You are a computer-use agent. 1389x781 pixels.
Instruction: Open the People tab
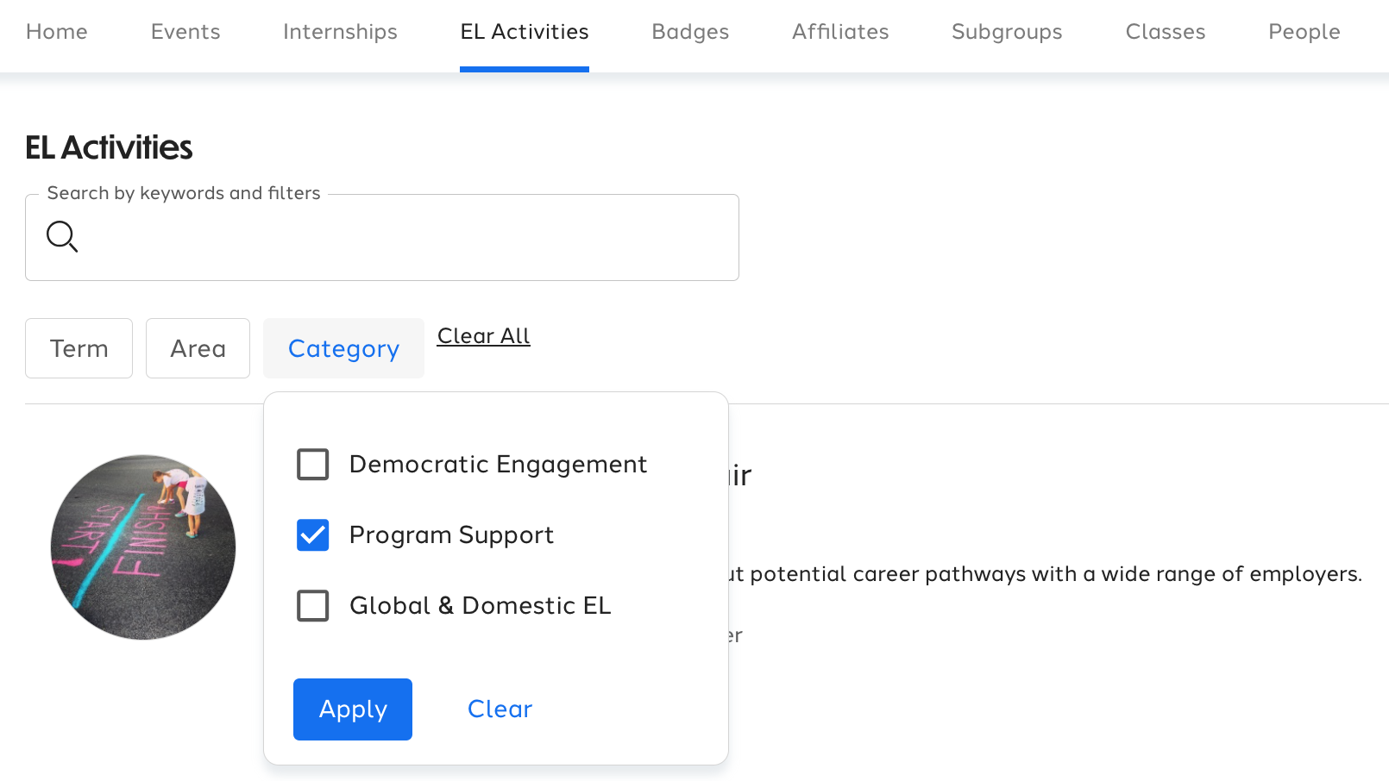click(x=1304, y=32)
